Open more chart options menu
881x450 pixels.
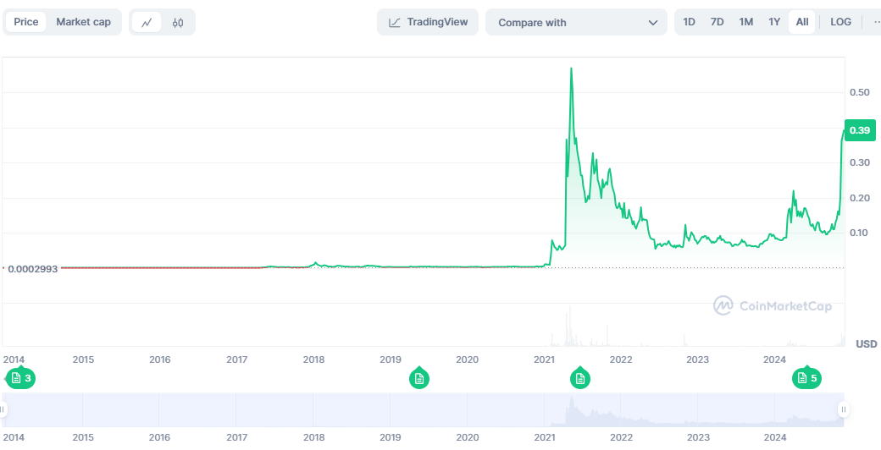tap(875, 22)
